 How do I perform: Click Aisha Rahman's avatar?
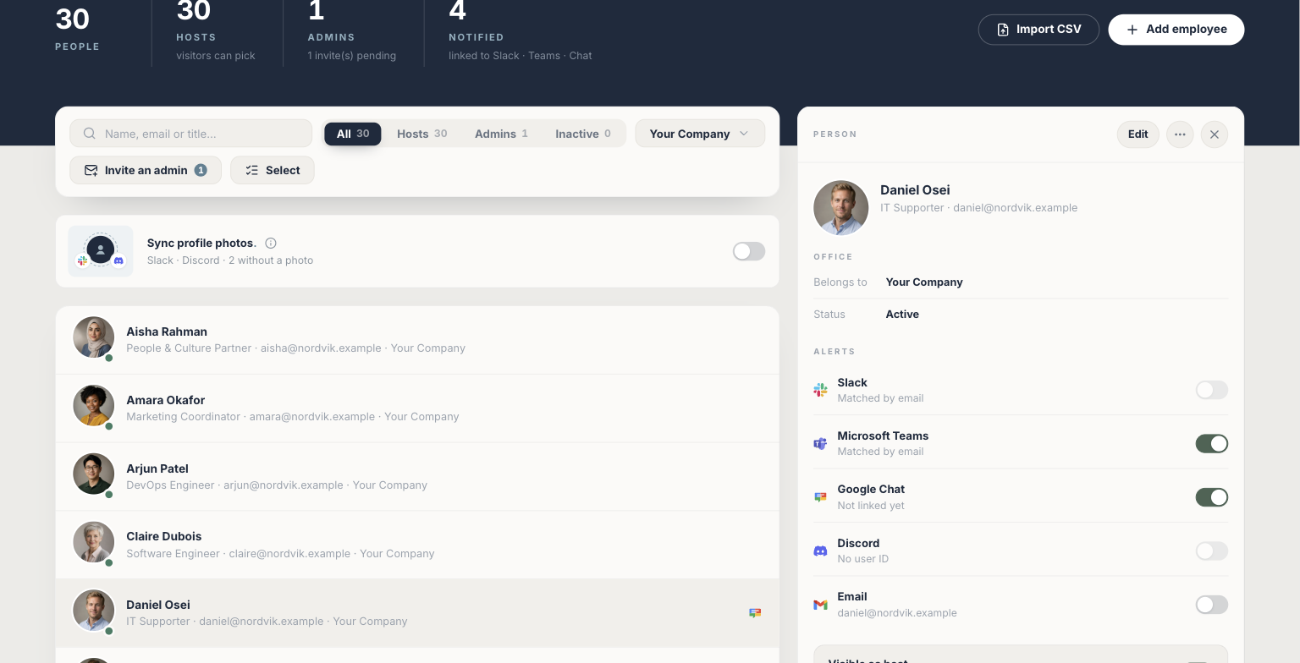tap(93, 337)
